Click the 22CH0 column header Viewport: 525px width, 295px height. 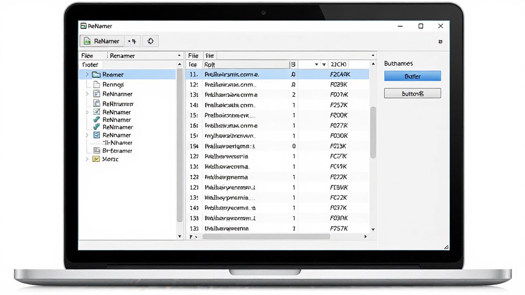tap(338, 64)
